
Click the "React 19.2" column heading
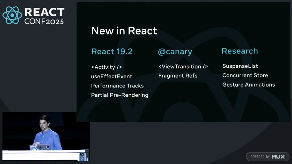pyautogui.click(x=112, y=51)
